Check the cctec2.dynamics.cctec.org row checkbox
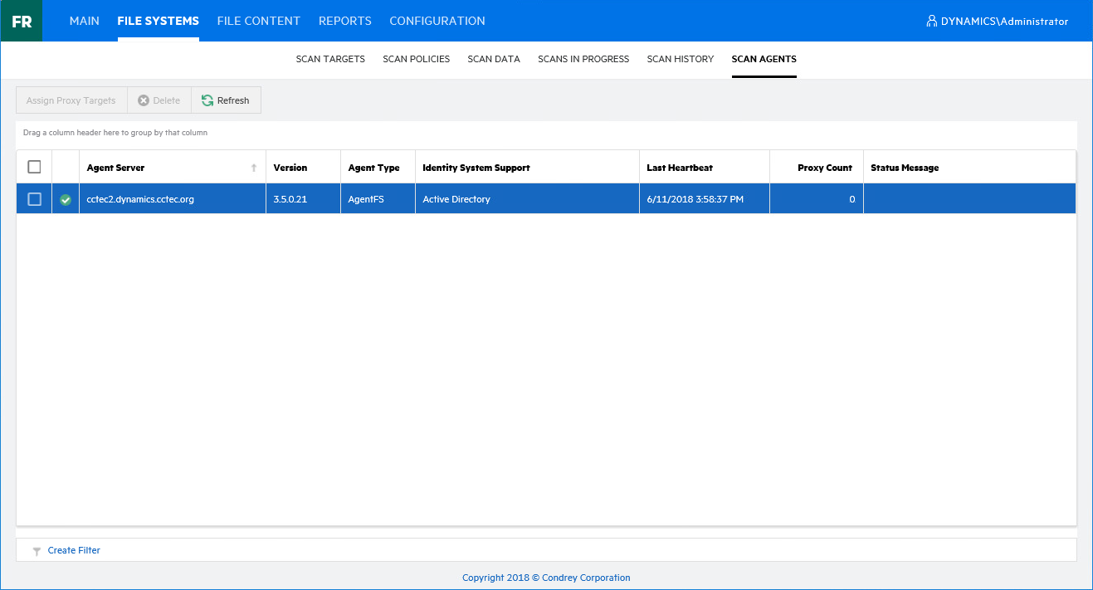 34,199
